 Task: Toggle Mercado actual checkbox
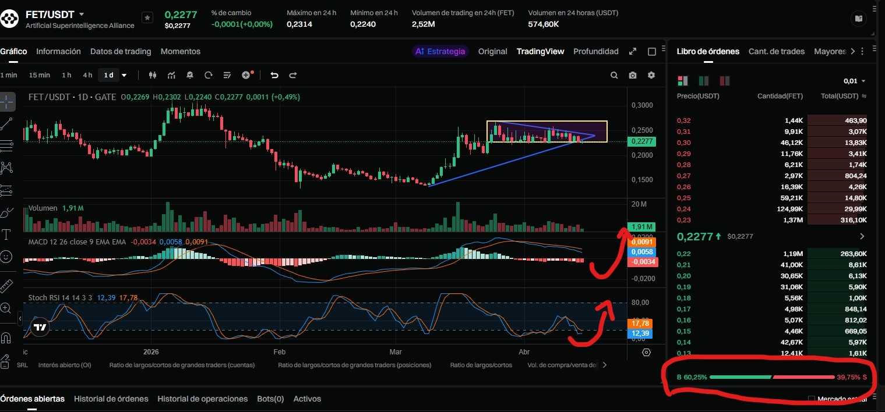click(x=812, y=399)
